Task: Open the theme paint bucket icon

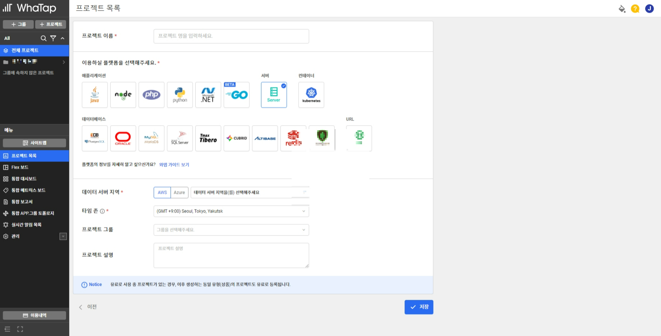Action: click(622, 9)
